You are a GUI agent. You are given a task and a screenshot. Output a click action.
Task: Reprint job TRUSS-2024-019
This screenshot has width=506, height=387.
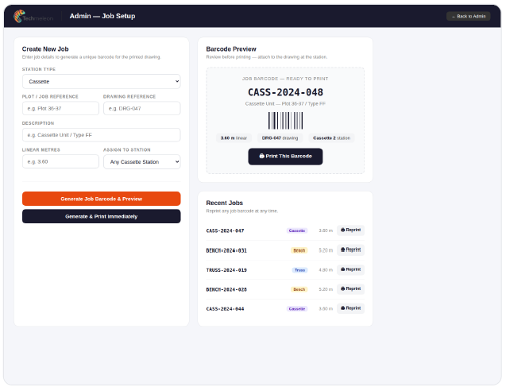pyautogui.click(x=350, y=269)
